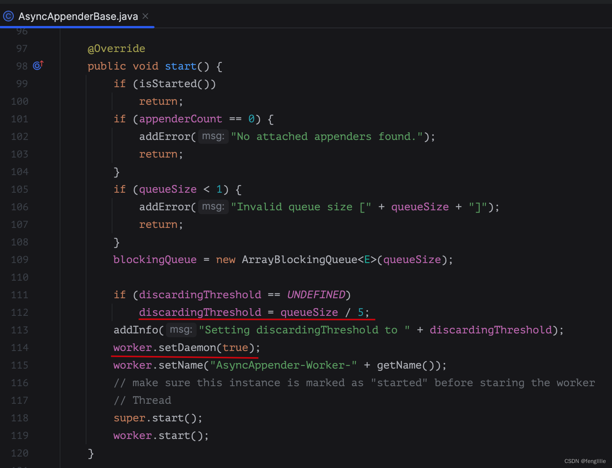Click the start method name on line 98
The width and height of the screenshot is (612, 468).
click(x=181, y=66)
